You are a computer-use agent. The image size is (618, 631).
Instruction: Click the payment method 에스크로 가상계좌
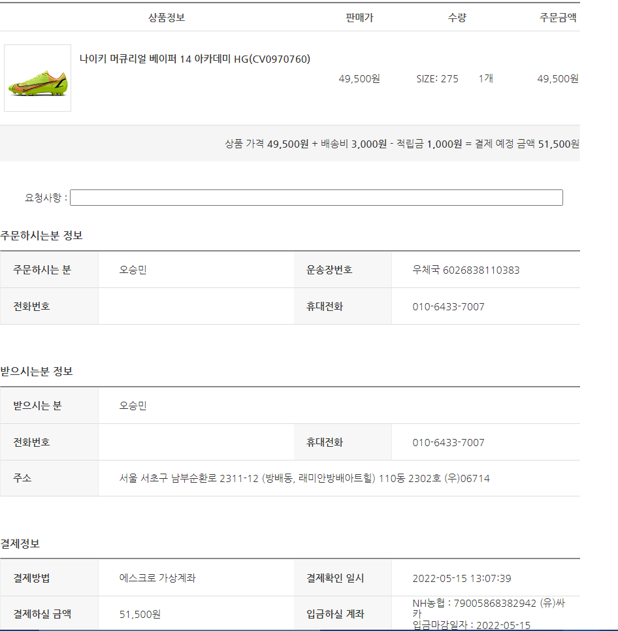tap(157, 578)
